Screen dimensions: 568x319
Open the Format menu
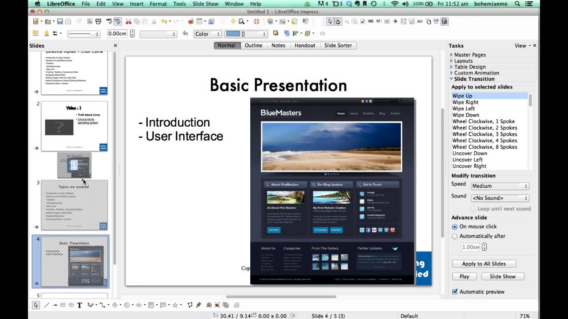coord(158,4)
